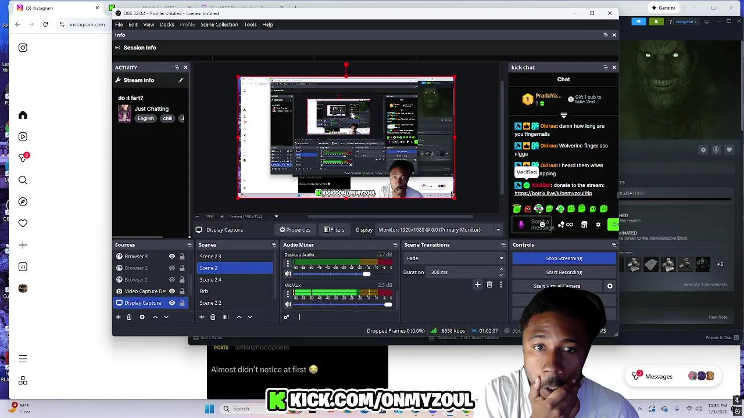The height and width of the screenshot is (418, 744).
Task: Open the View menu
Action: coord(149,24)
